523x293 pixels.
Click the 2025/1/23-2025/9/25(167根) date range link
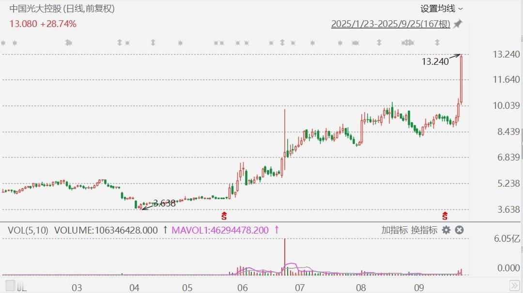[x=391, y=24]
